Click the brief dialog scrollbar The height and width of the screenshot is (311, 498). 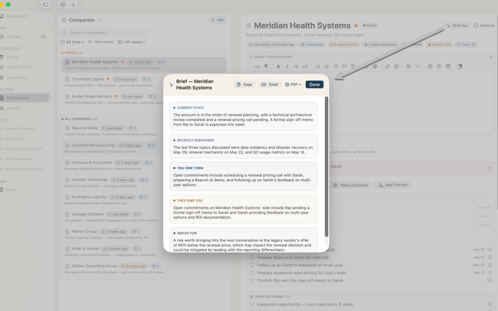(326, 166)
